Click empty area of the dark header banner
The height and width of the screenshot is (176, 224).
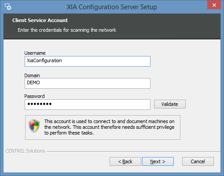coord(169,26)
